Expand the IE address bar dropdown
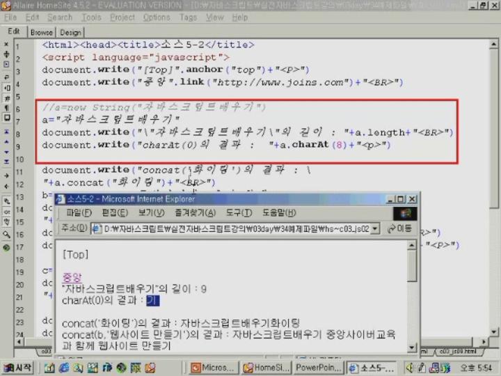The image size is (501, 376). pyautogui.click(x=375, y=229)
